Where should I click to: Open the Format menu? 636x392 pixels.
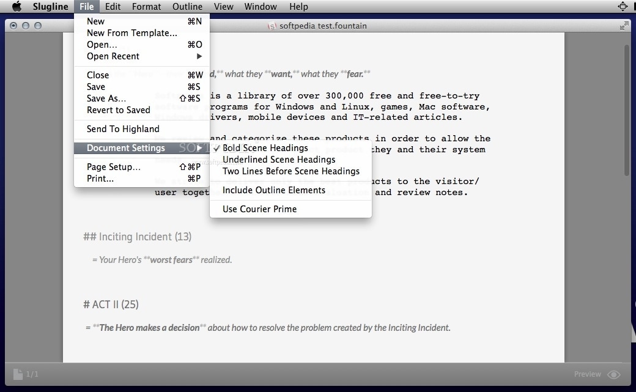click(x=146, y=7)
